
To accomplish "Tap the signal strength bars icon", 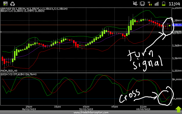I will [x=157, y=4].
